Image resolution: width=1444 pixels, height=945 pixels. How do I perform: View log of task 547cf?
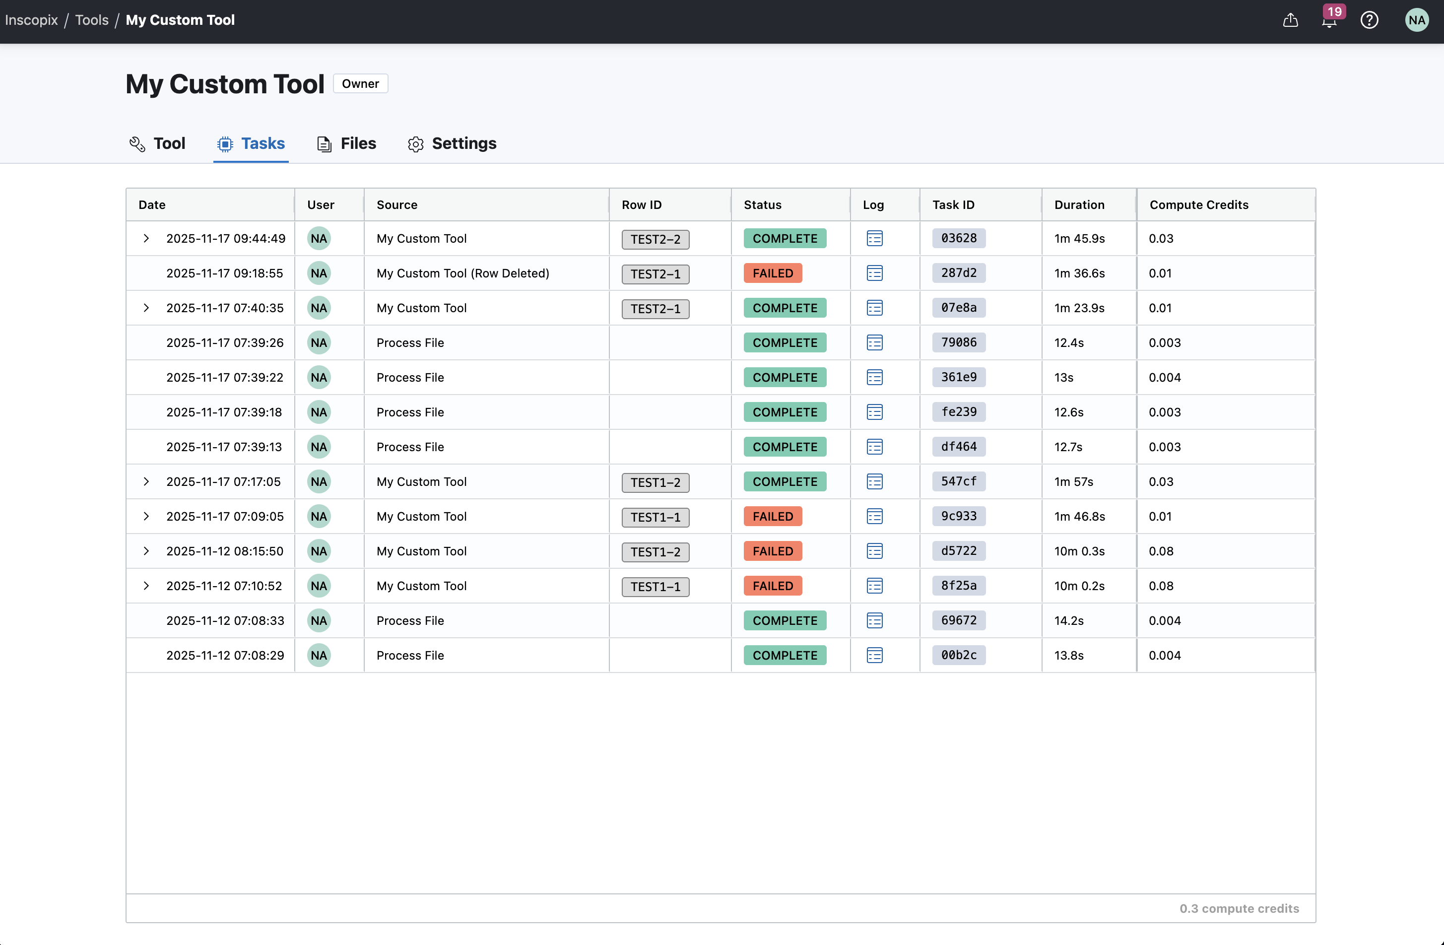874,481
